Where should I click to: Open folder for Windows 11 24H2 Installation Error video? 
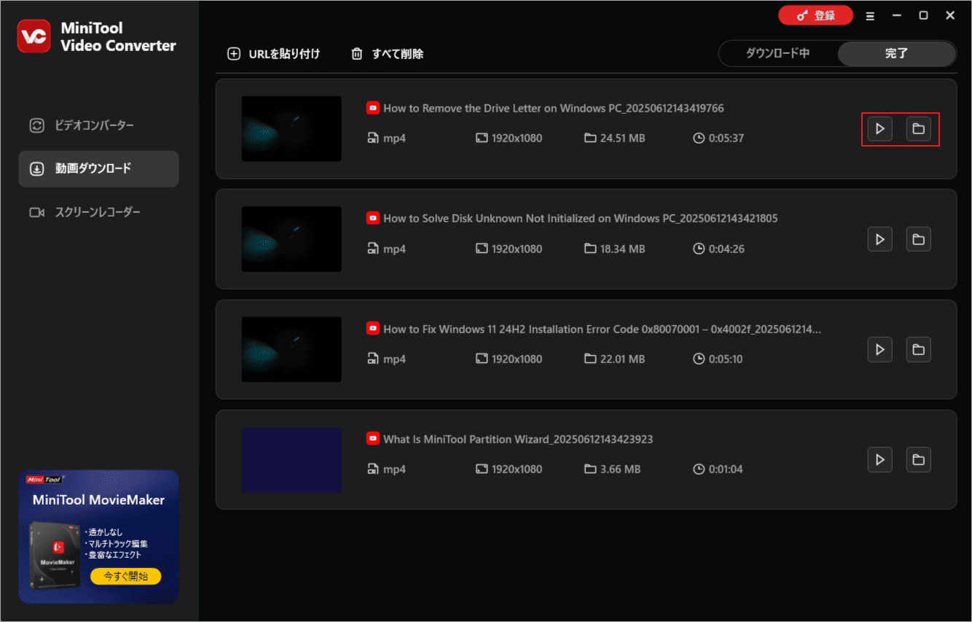click(919, 349)
